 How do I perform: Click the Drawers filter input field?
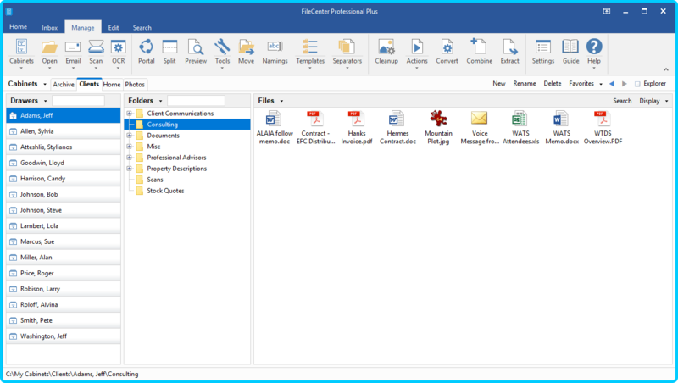(x=78, y=101)
